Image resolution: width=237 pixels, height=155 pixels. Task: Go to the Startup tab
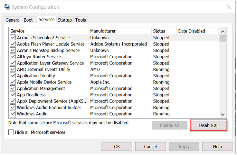coord(65,20)
